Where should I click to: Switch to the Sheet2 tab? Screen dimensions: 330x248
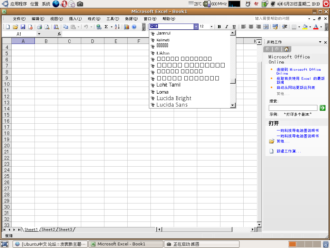click(x=48, y=230)
